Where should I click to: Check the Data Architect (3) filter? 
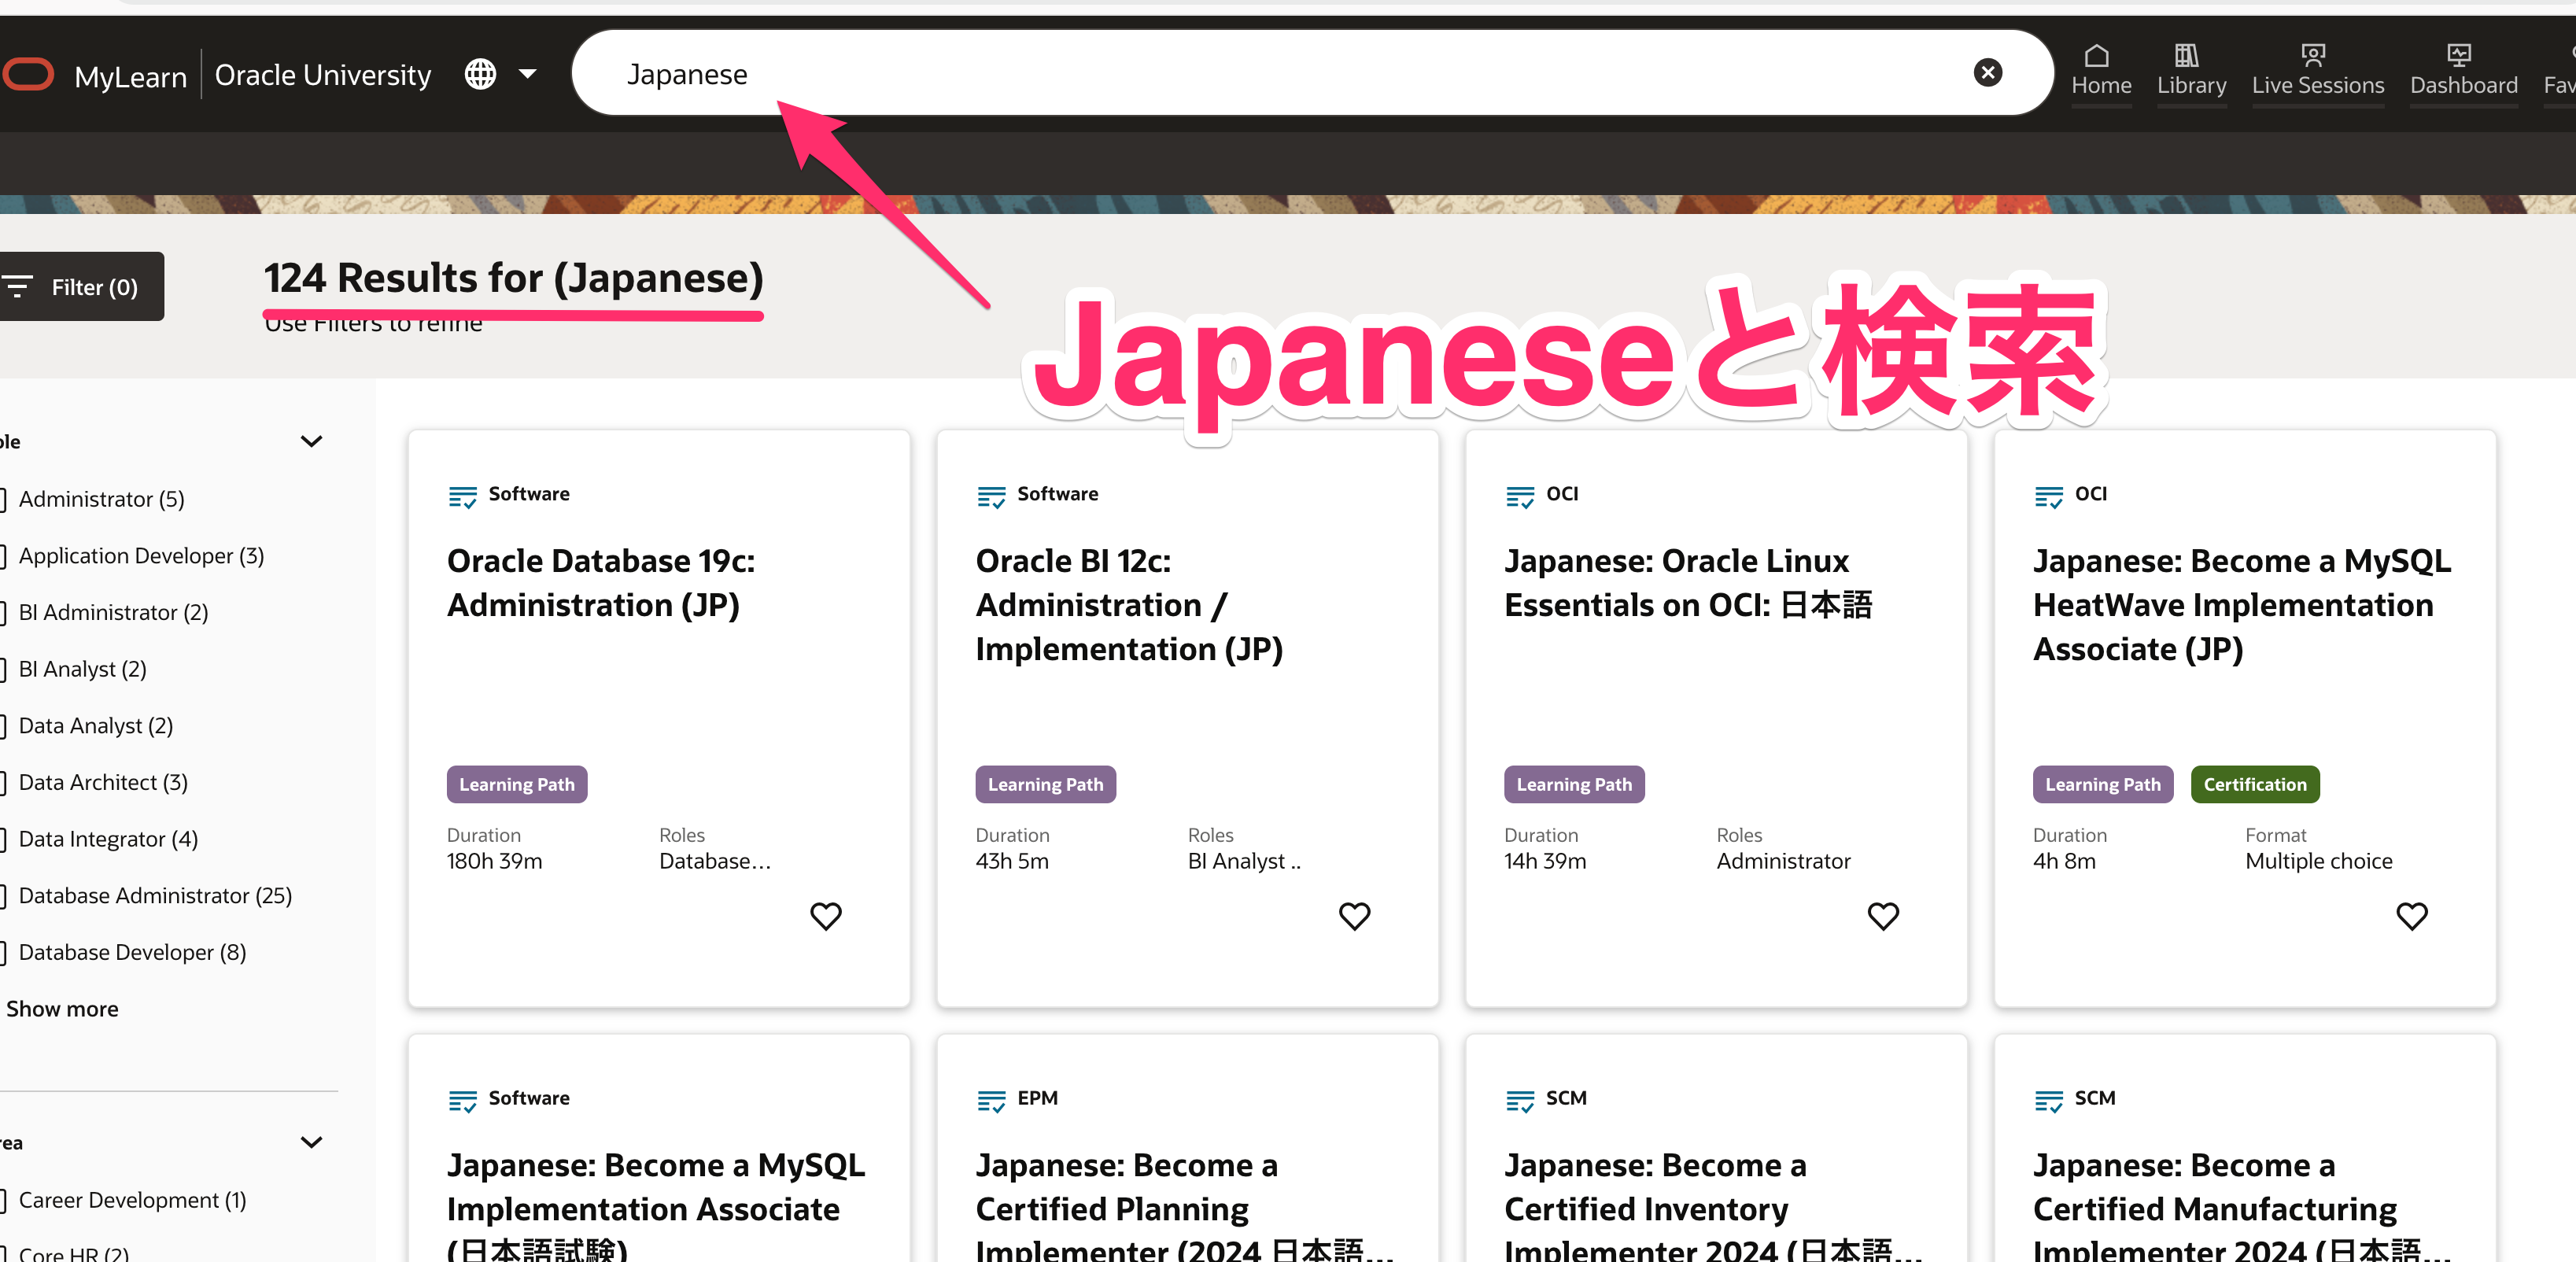[x=4, y=782]
